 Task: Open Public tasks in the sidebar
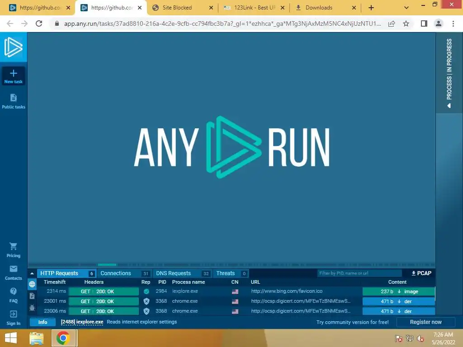[13, 101]
